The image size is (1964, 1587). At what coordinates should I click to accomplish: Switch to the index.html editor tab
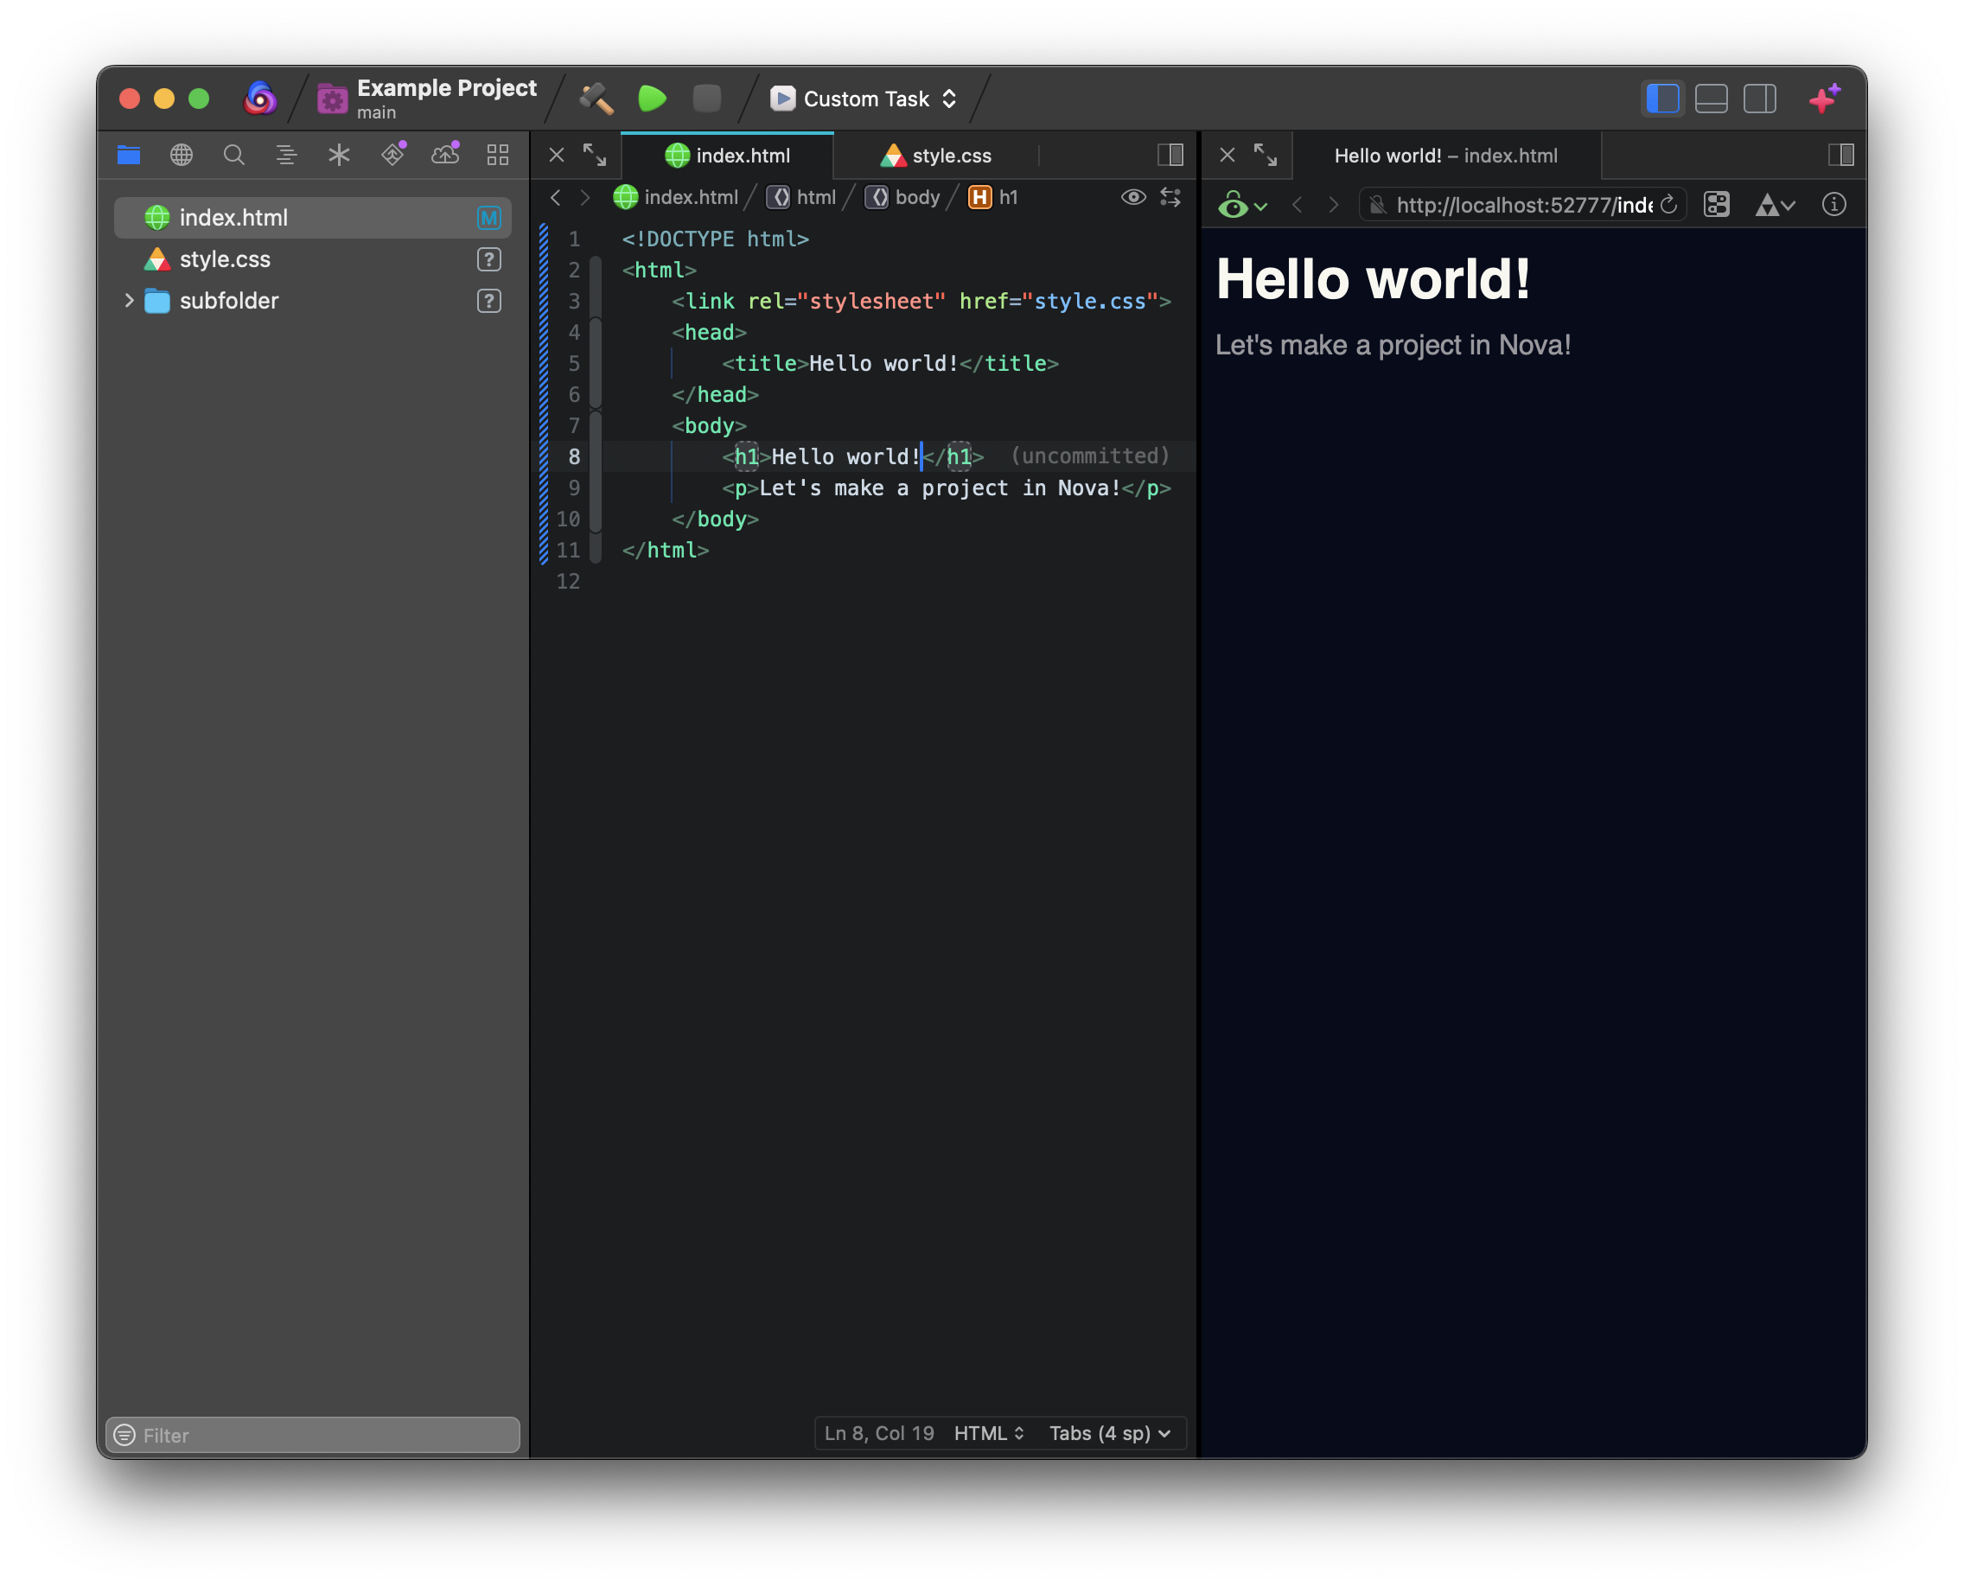pyautogui.click(x=728, y=156)
